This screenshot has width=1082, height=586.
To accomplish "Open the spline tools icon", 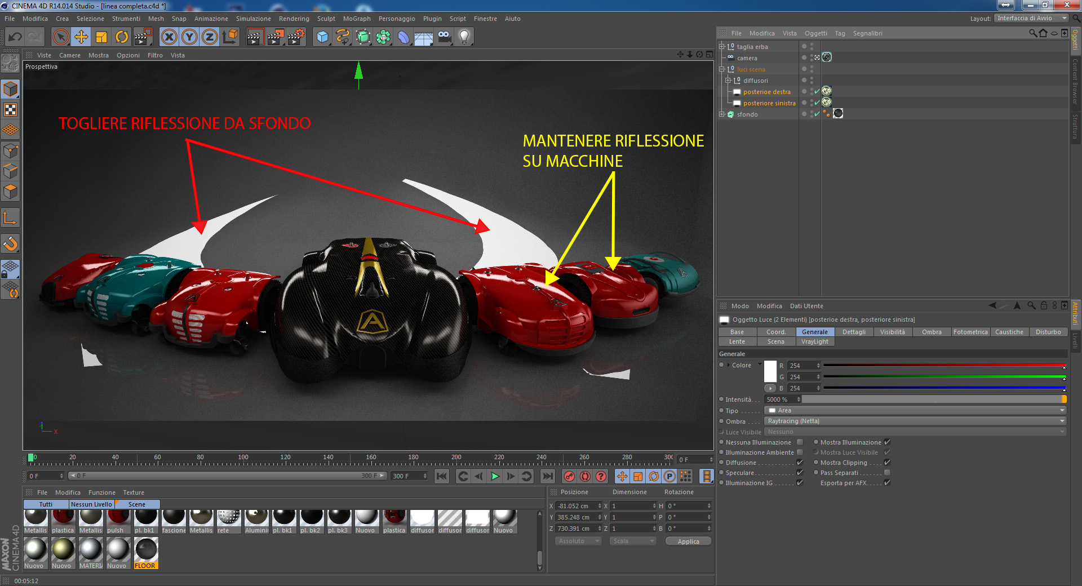I will pos(343,37).
